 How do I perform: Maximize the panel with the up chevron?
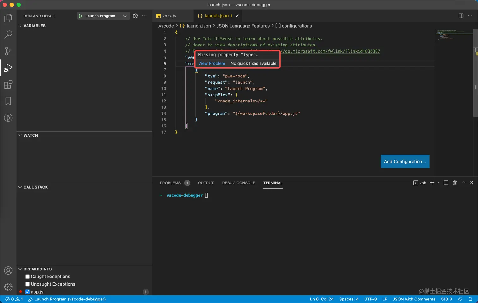[x=464, y=182]
